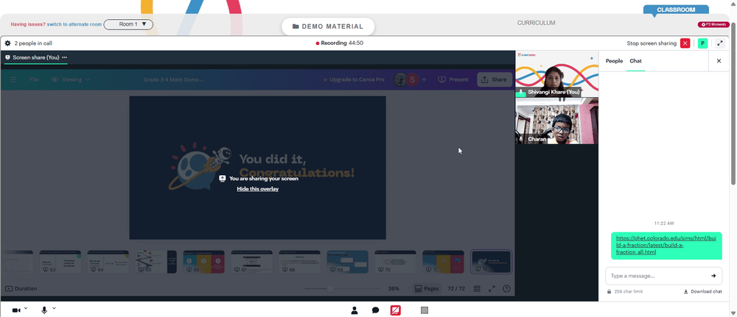Viewport: 737px width, 317px height.
Task: Open call settings gear icon
Action: (x=7, y=43)
